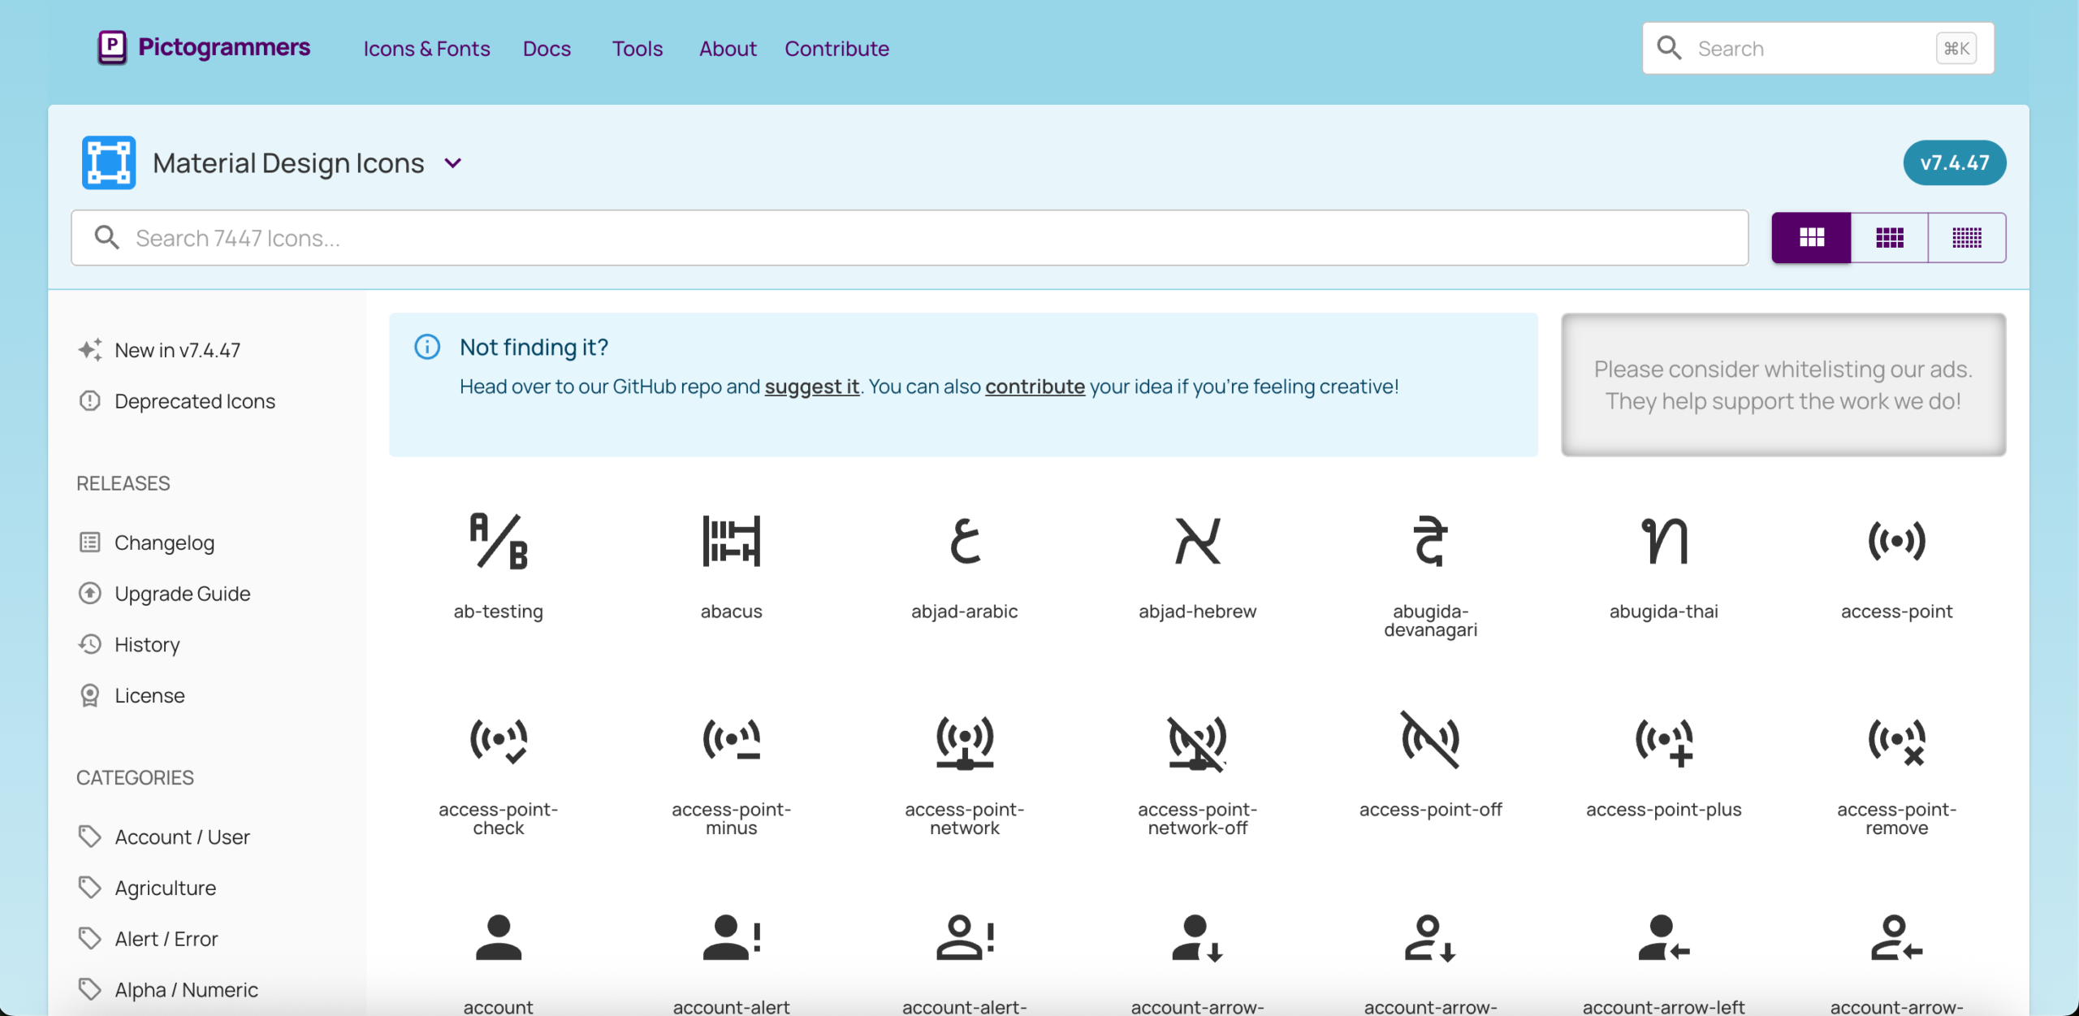Open the access-point-network icon

coord(964,742)
